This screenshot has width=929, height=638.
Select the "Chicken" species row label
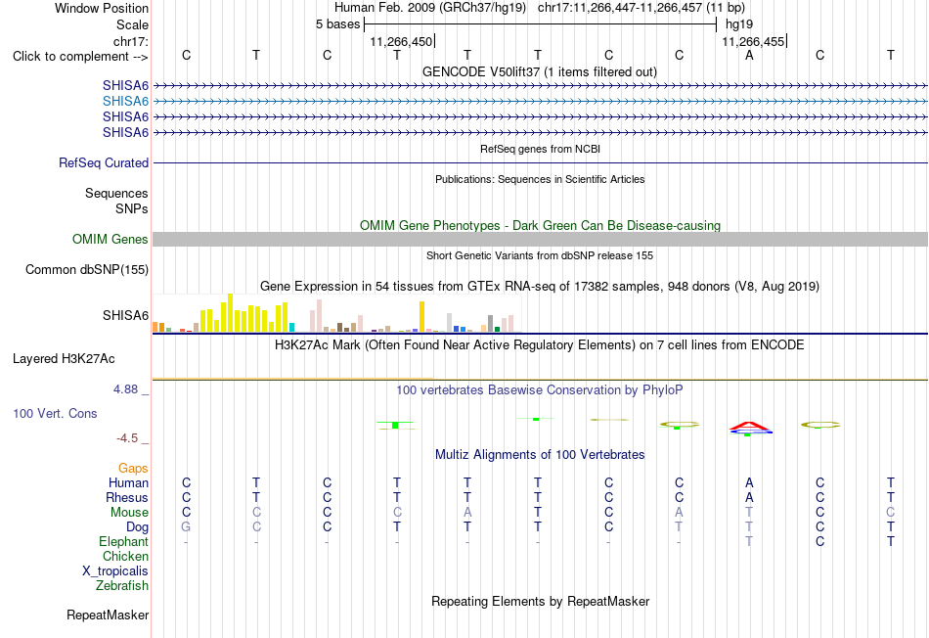125,556
